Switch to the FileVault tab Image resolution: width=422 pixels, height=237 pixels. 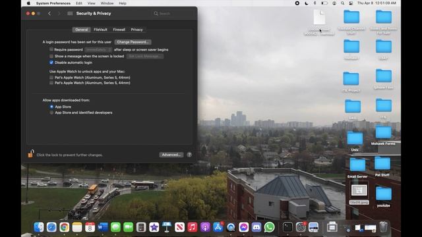pyautogui.click(x=100, y=30)
